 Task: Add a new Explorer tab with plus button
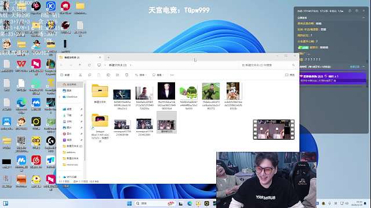pyautogui.click(x=108, y=58)
